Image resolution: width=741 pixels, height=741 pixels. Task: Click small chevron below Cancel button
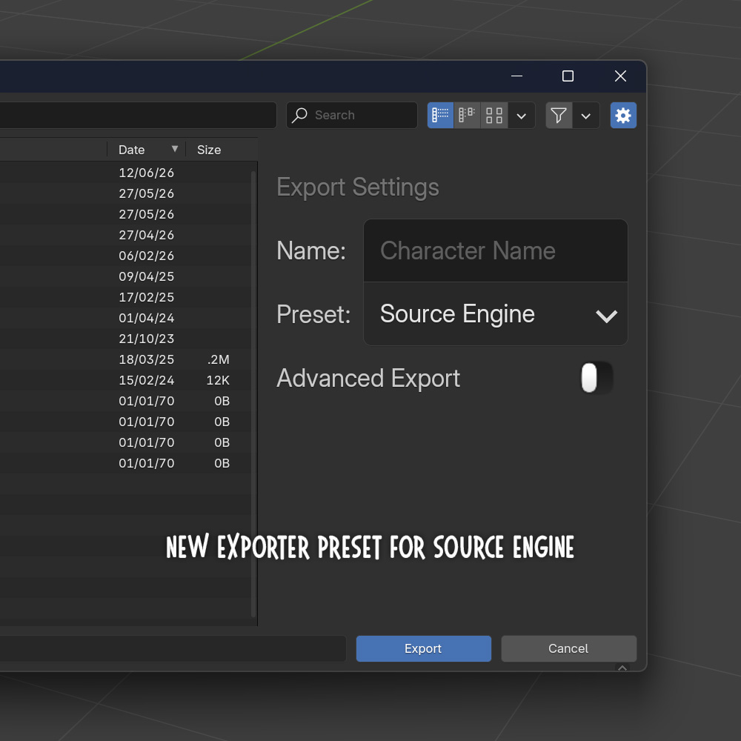pos(622,668)
